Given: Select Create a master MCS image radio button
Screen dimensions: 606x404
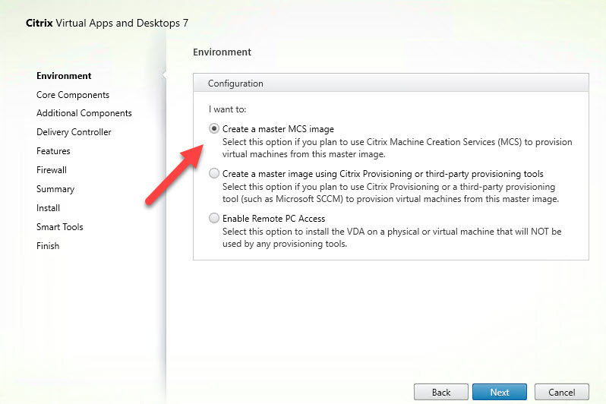Looking at the screenshot, I should pyautogui.click(x=214, y=129).
